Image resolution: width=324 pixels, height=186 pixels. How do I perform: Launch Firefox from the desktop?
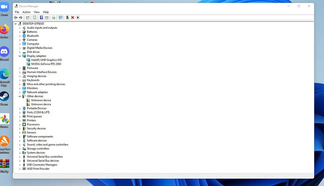click(x=4, y=31)
